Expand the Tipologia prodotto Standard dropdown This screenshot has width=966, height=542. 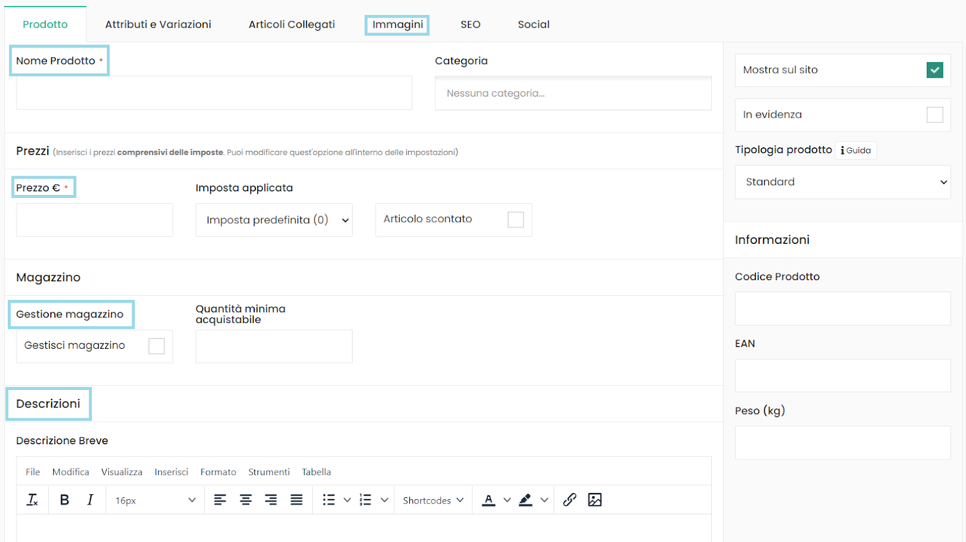(x=842, y=182)
